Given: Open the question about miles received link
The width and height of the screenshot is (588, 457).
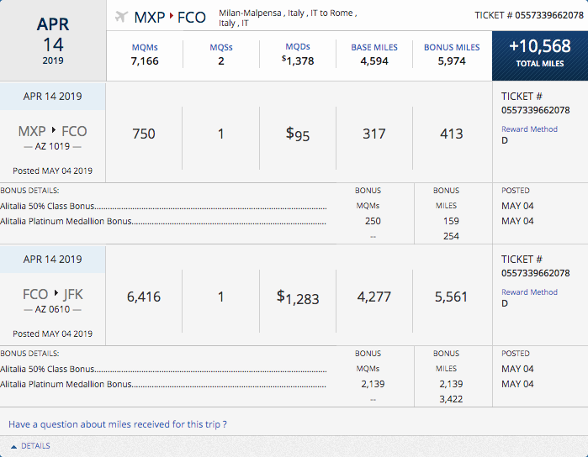Looking at the screenshot, I should [118, 424].
